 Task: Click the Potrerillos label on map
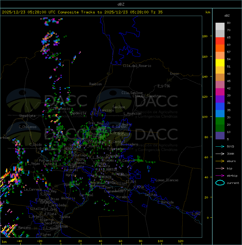(49, 161)
